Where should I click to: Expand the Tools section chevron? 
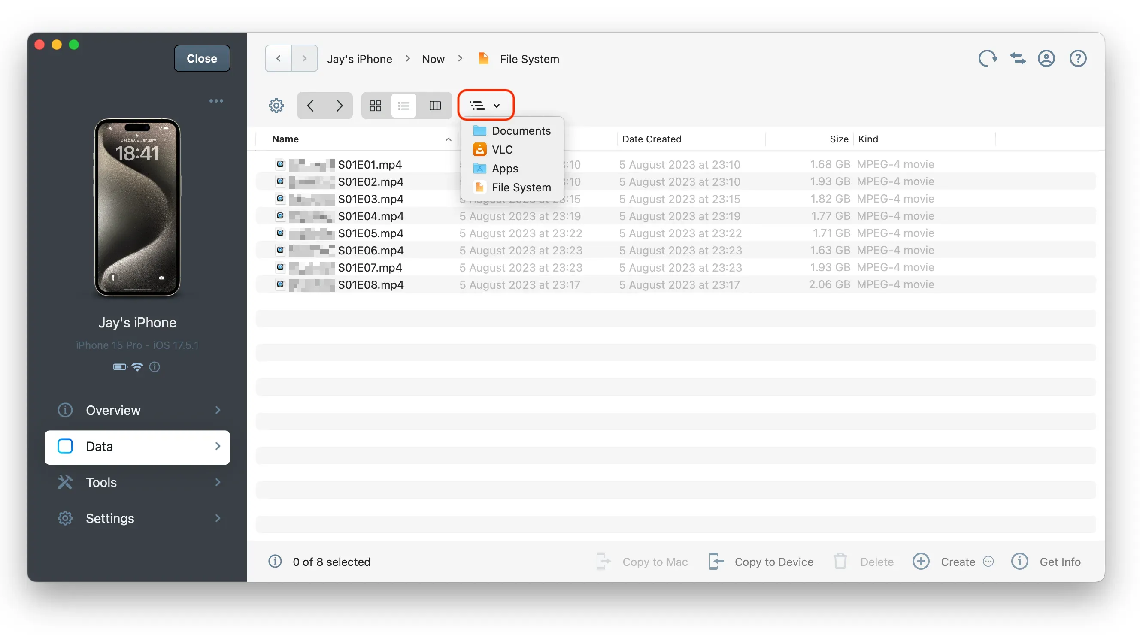(x=217, y=482)
